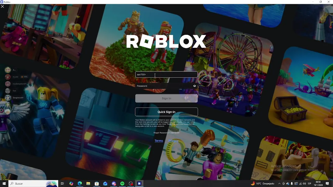Open Outlook mail from the taskbar
Screen dimensions: 333x187
click(x=105, y=184)
